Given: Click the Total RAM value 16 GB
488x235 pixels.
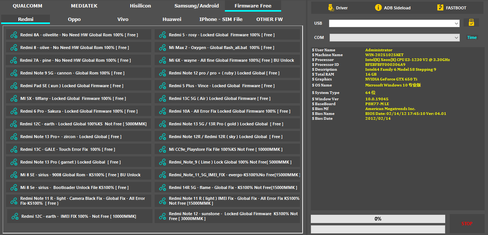Looking at the screenshot, I should click(x=371, y=74).
